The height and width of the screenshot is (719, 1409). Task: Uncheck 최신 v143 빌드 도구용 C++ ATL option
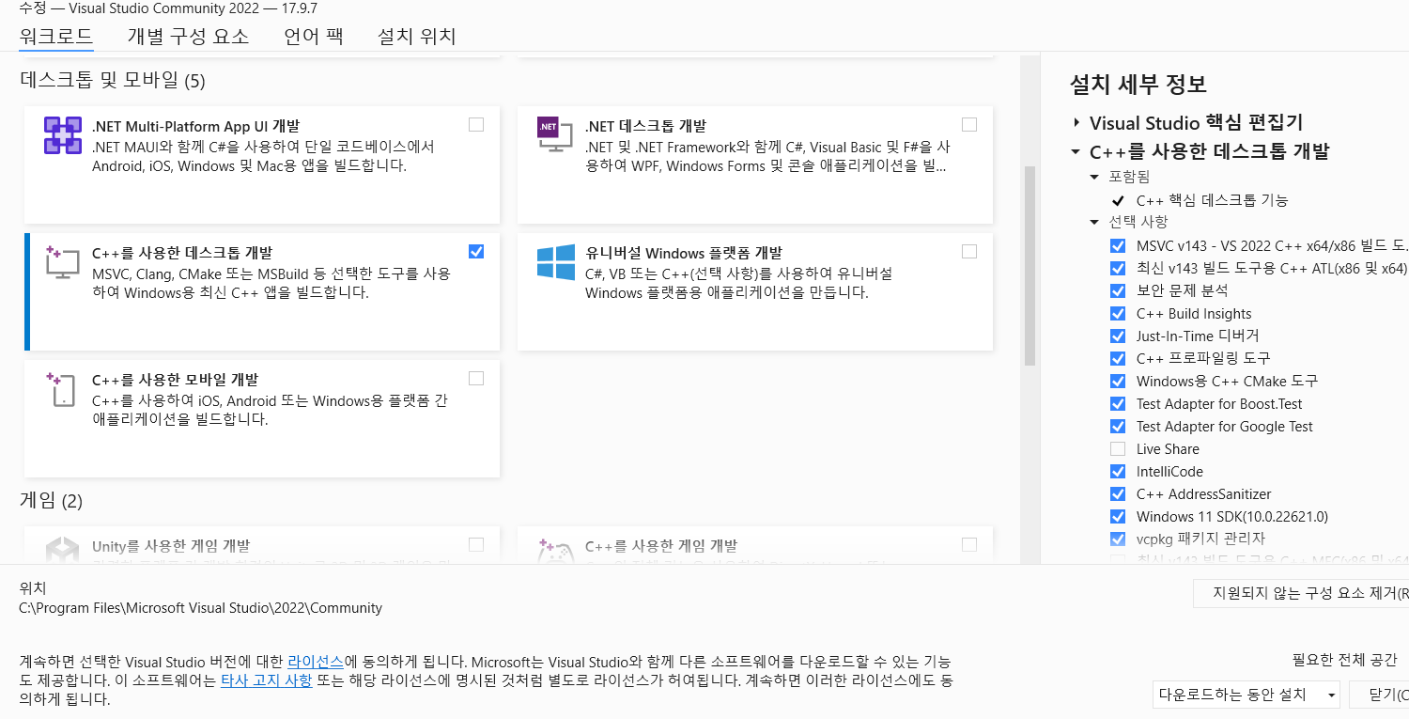[1118, 268]
